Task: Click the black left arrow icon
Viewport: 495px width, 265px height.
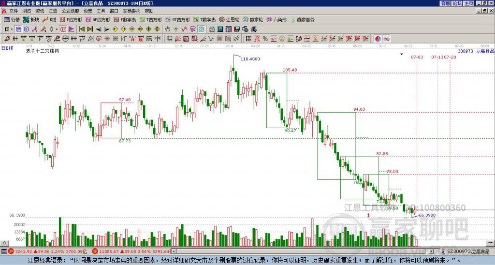Action: (x=99, y=29)
